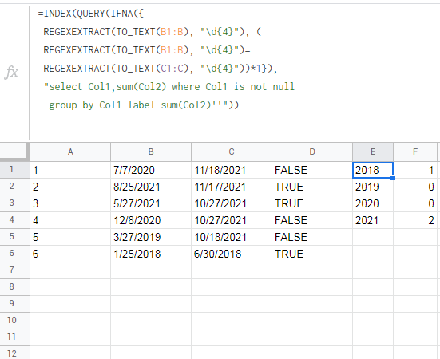
Task: Click cell F4 with value 2
Action: click(x=415, y=220)
